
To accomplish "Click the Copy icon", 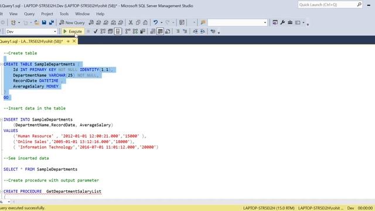I will click(x=138, y=22).
